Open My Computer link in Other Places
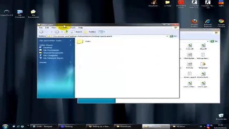The image size is (229, 129). point(50,56)
